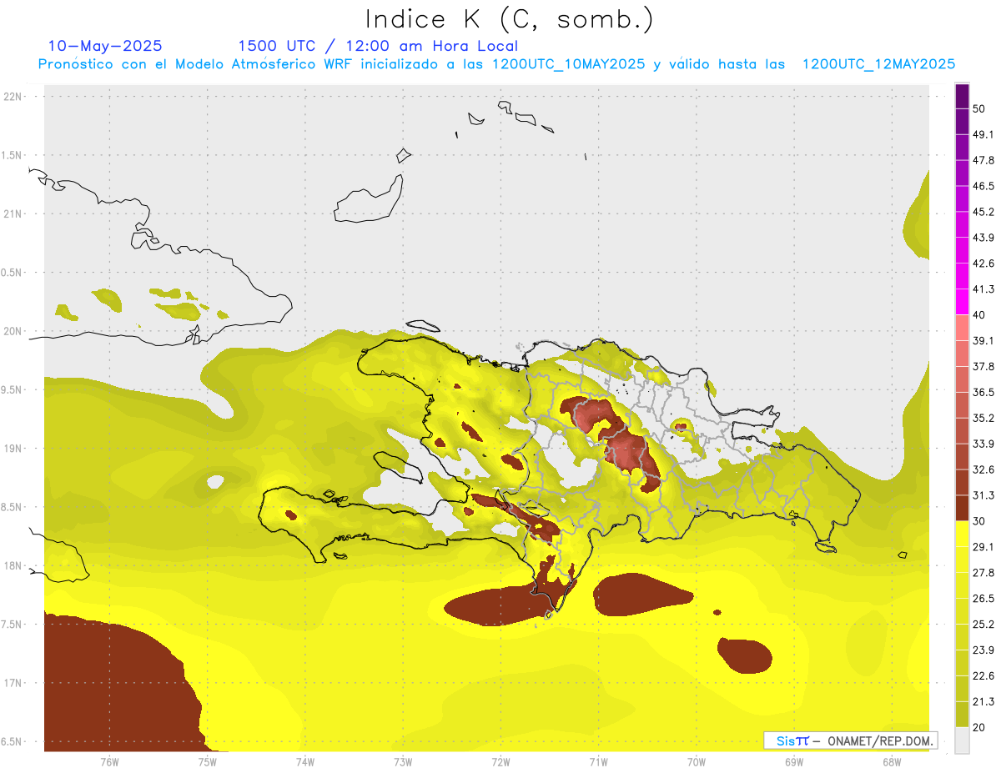Click the '37.8' colorbar value
This screenshot has width=1001, height=773.
coord(983,366)
